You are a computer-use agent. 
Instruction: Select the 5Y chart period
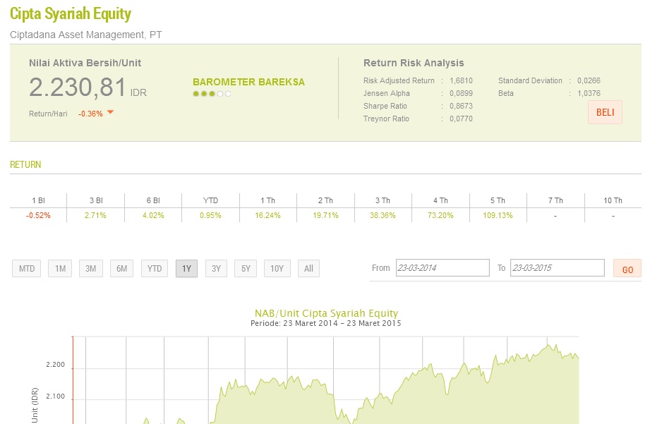(246, 269)
